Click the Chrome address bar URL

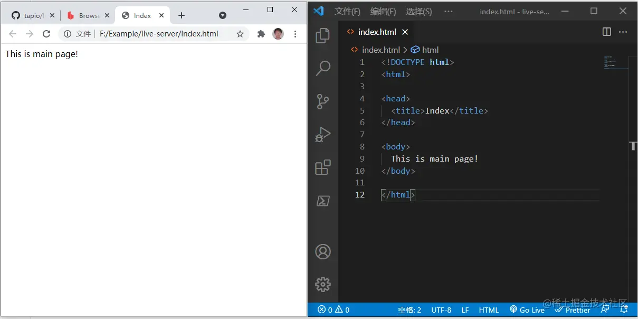(x=159, y=34)
